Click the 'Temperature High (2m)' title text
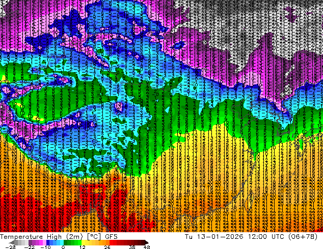323x249 pixels. 41,237
